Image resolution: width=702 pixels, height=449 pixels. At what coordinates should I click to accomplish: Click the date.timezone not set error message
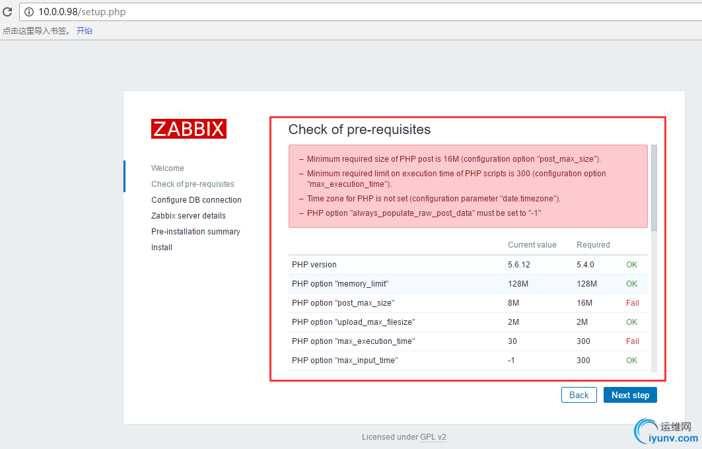pyautogui.click(x=433, y=199)
